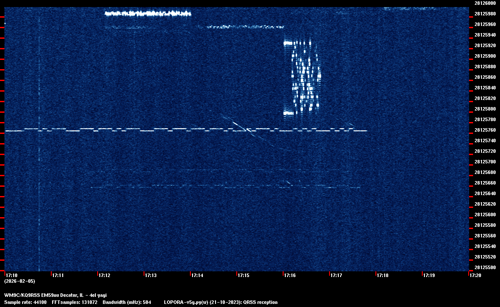
Task: Click the 28125920 frequency scale label
Action: click(x=485, y=45)
